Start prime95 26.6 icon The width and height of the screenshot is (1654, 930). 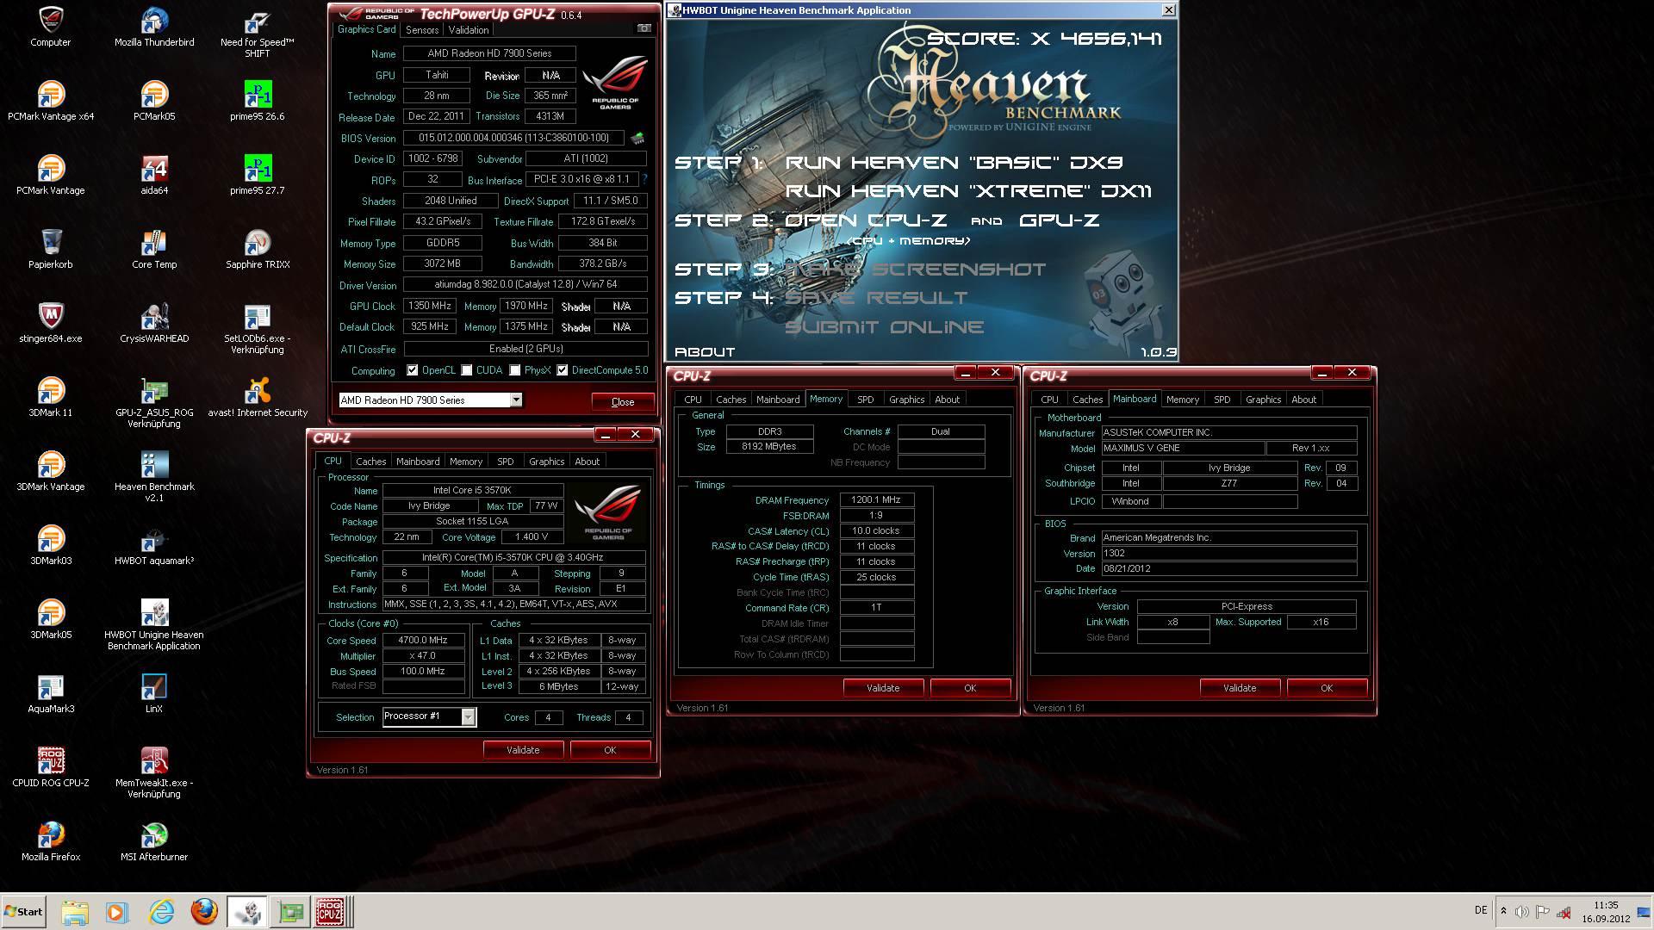pyautogui.click(x=257, y=101)
